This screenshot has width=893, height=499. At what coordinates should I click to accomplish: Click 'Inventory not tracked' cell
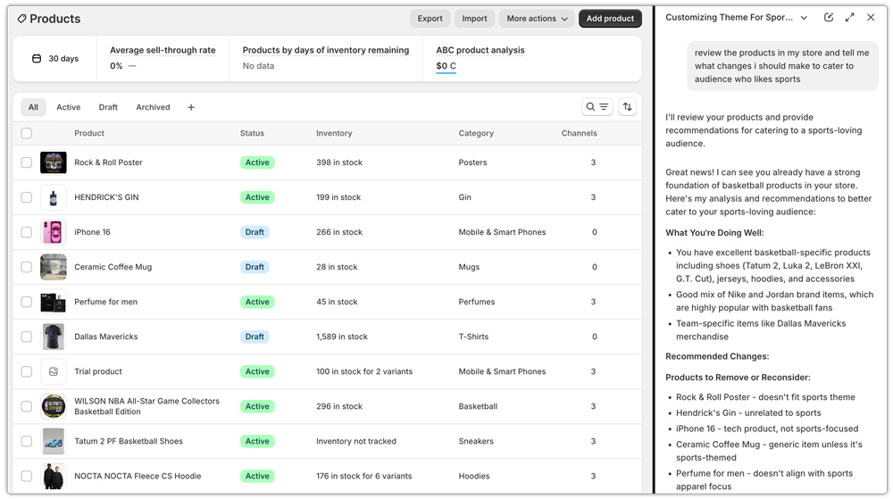point(356,442)
